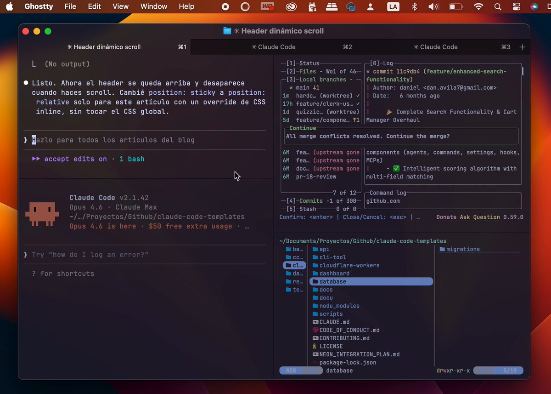The height and width of the screenshot is (394, 551).
Task: Click the Creative Cloud menu bar icon
Action: pos(292,7)
